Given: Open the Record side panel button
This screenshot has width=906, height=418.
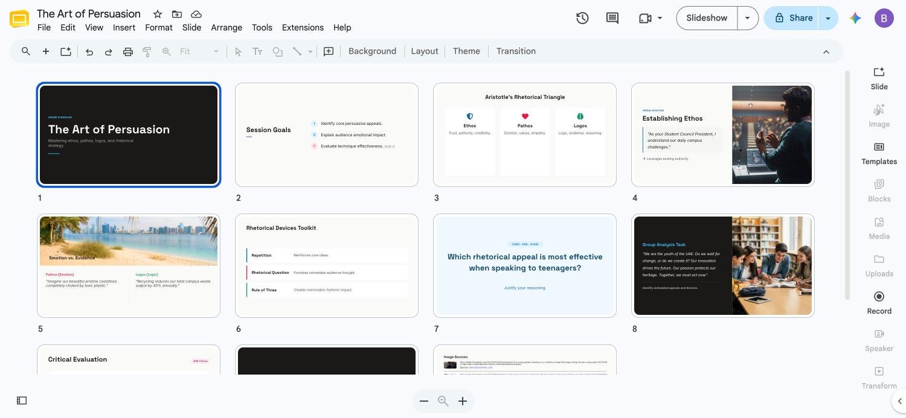Looking at the screenshot, I should 879,303.
